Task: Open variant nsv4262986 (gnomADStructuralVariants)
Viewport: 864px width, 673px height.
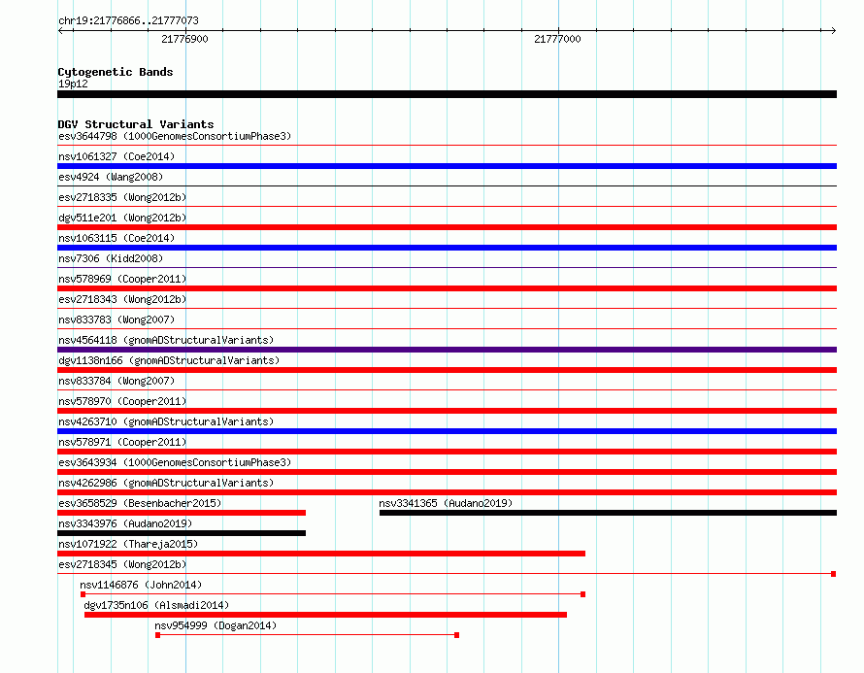Action: [166, 483]
